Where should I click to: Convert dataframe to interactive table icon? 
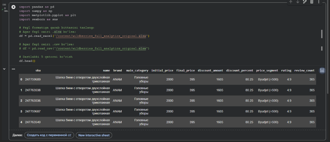point(322,71)
